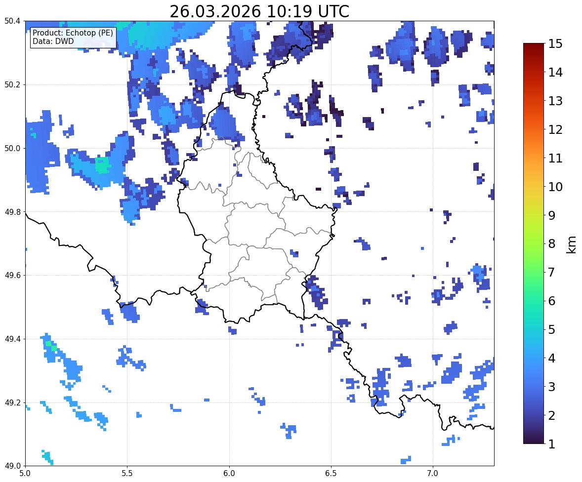Click the plot title "26.03.2026 10:19 UTC"

(x=259, y=11)
